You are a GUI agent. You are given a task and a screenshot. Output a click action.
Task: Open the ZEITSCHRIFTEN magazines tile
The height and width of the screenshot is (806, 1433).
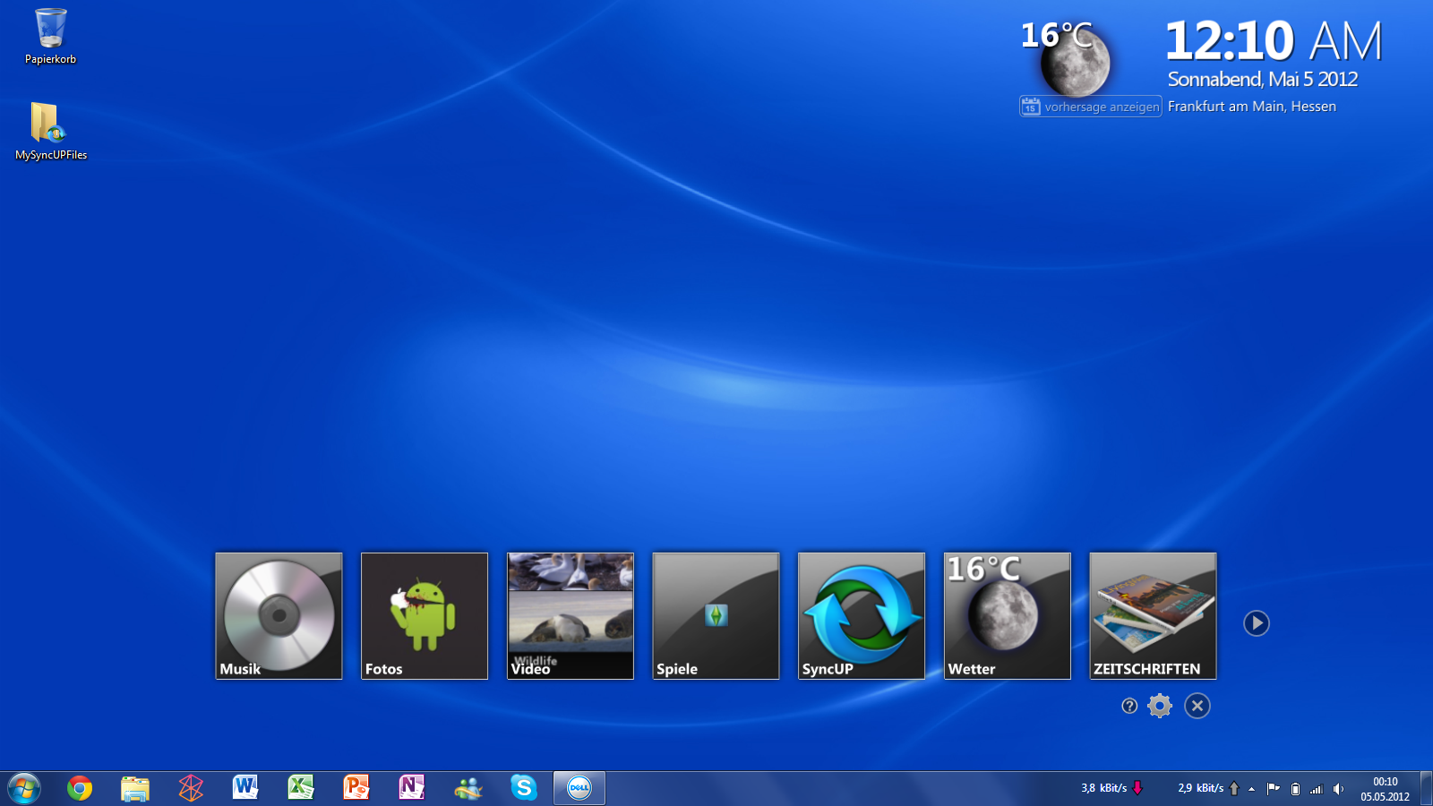(x=1153, y=616)
